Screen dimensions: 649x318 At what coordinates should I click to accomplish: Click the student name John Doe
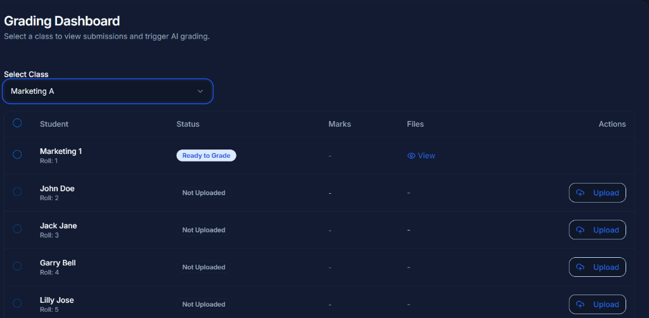click(57, 189)
